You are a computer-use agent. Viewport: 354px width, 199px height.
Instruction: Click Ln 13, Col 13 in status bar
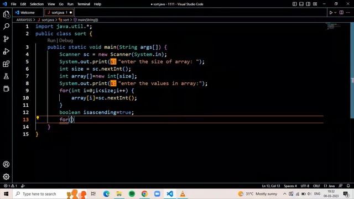271,186
